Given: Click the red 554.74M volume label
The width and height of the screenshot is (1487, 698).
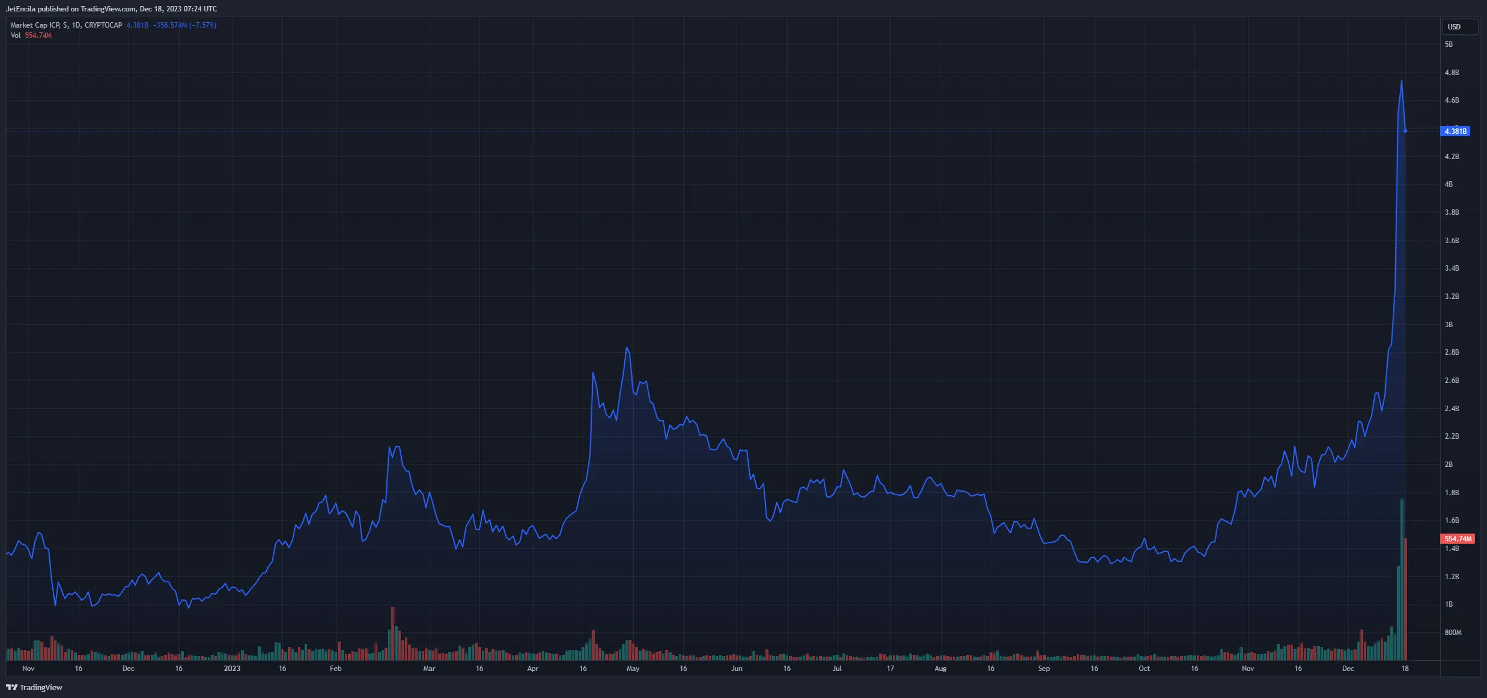Looking at the screenshot, I should pyautogui.click(x=1458, y=538).
